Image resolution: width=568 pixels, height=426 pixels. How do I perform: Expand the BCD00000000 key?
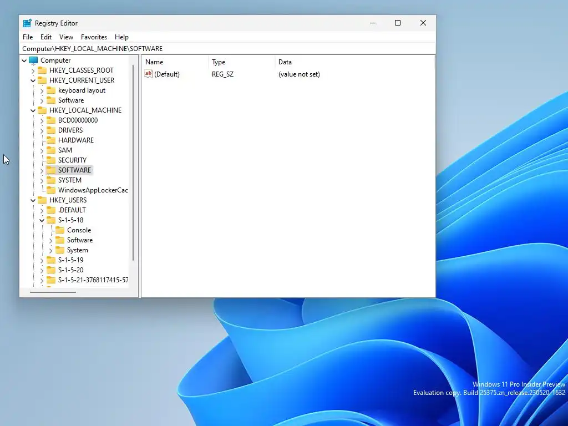[x=42, y=120]
